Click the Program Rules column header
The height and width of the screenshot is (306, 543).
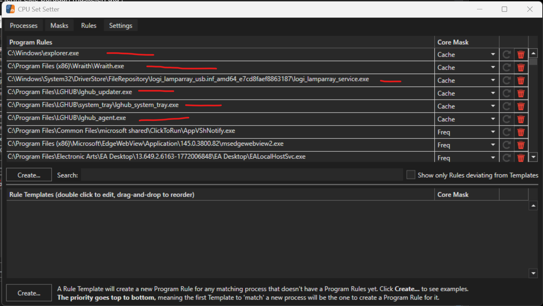pyautogui.click(x=220, y=42)
